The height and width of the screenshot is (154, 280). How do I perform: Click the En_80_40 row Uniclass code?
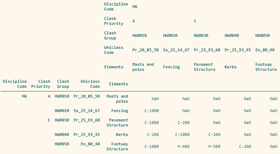(90, 144)
